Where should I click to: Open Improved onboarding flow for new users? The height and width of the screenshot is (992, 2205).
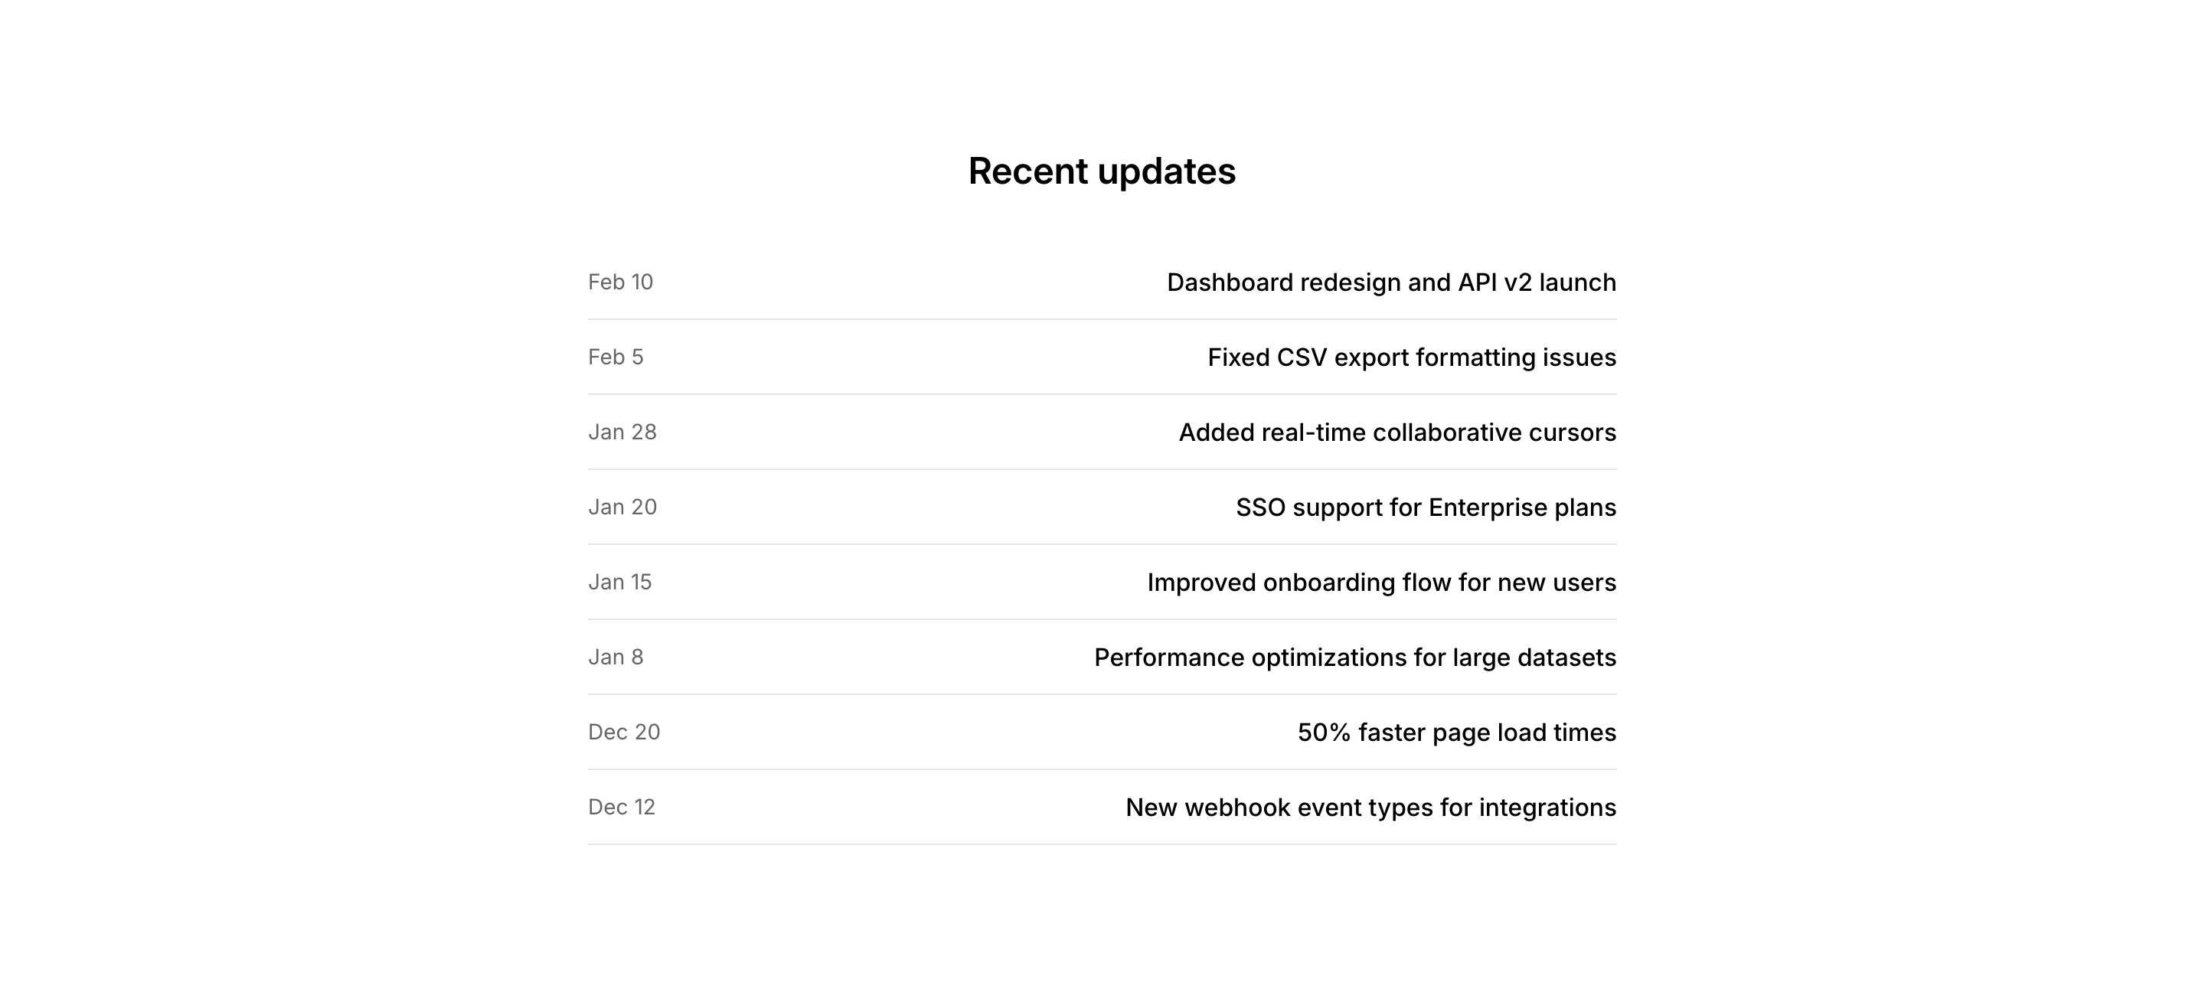[x=1381, y=582]
